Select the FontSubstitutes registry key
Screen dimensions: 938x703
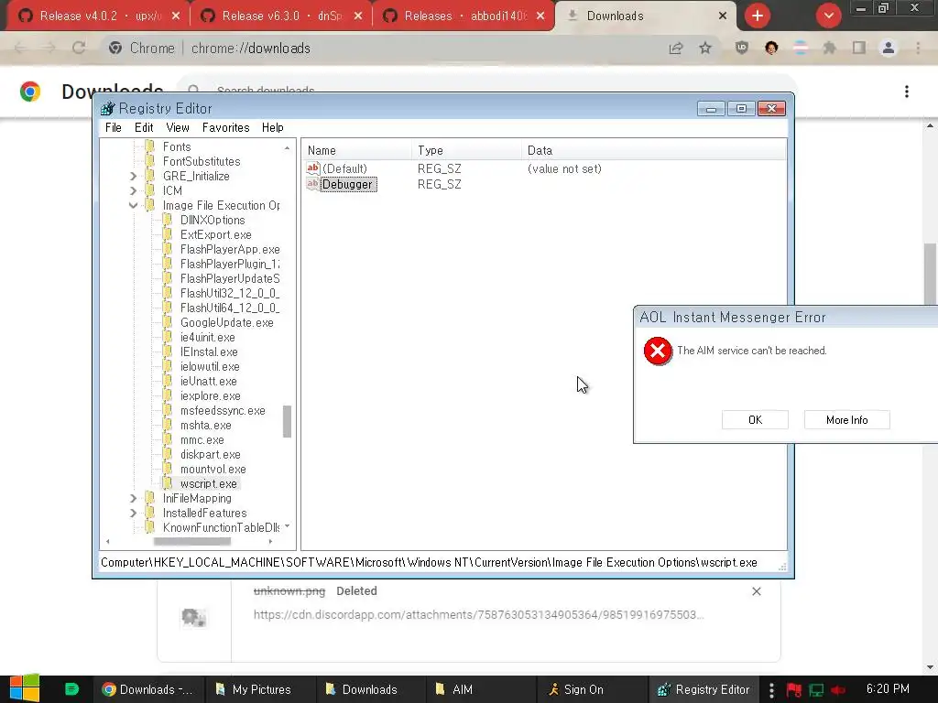click(202, 161)
